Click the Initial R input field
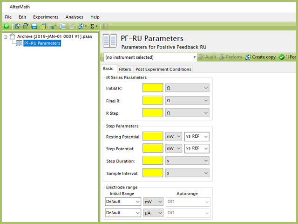 [x=153, y=88]
